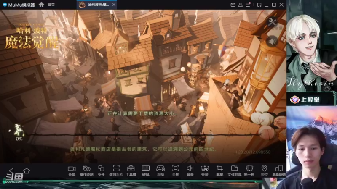Click the Slytherin character portrait
Image resolution: width=337 pixels, height=189 pixels.
[312, 53]
